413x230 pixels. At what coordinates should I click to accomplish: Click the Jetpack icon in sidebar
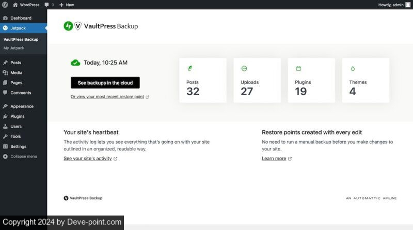[x=5, y=28]
